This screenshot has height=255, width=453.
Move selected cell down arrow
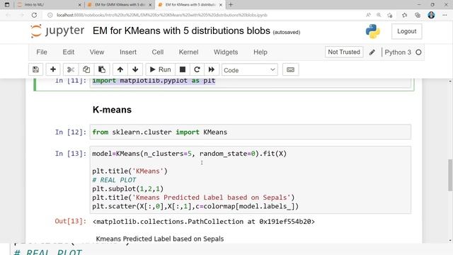[135, 69]
